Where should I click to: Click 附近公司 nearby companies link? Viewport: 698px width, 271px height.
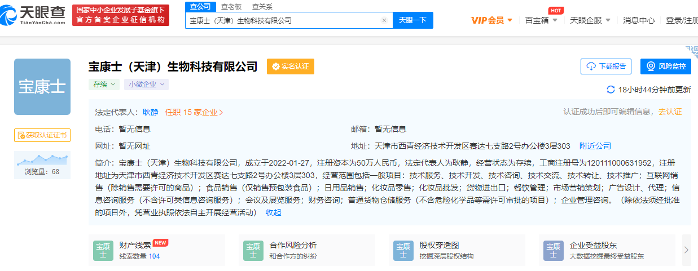tap(595, 146)
